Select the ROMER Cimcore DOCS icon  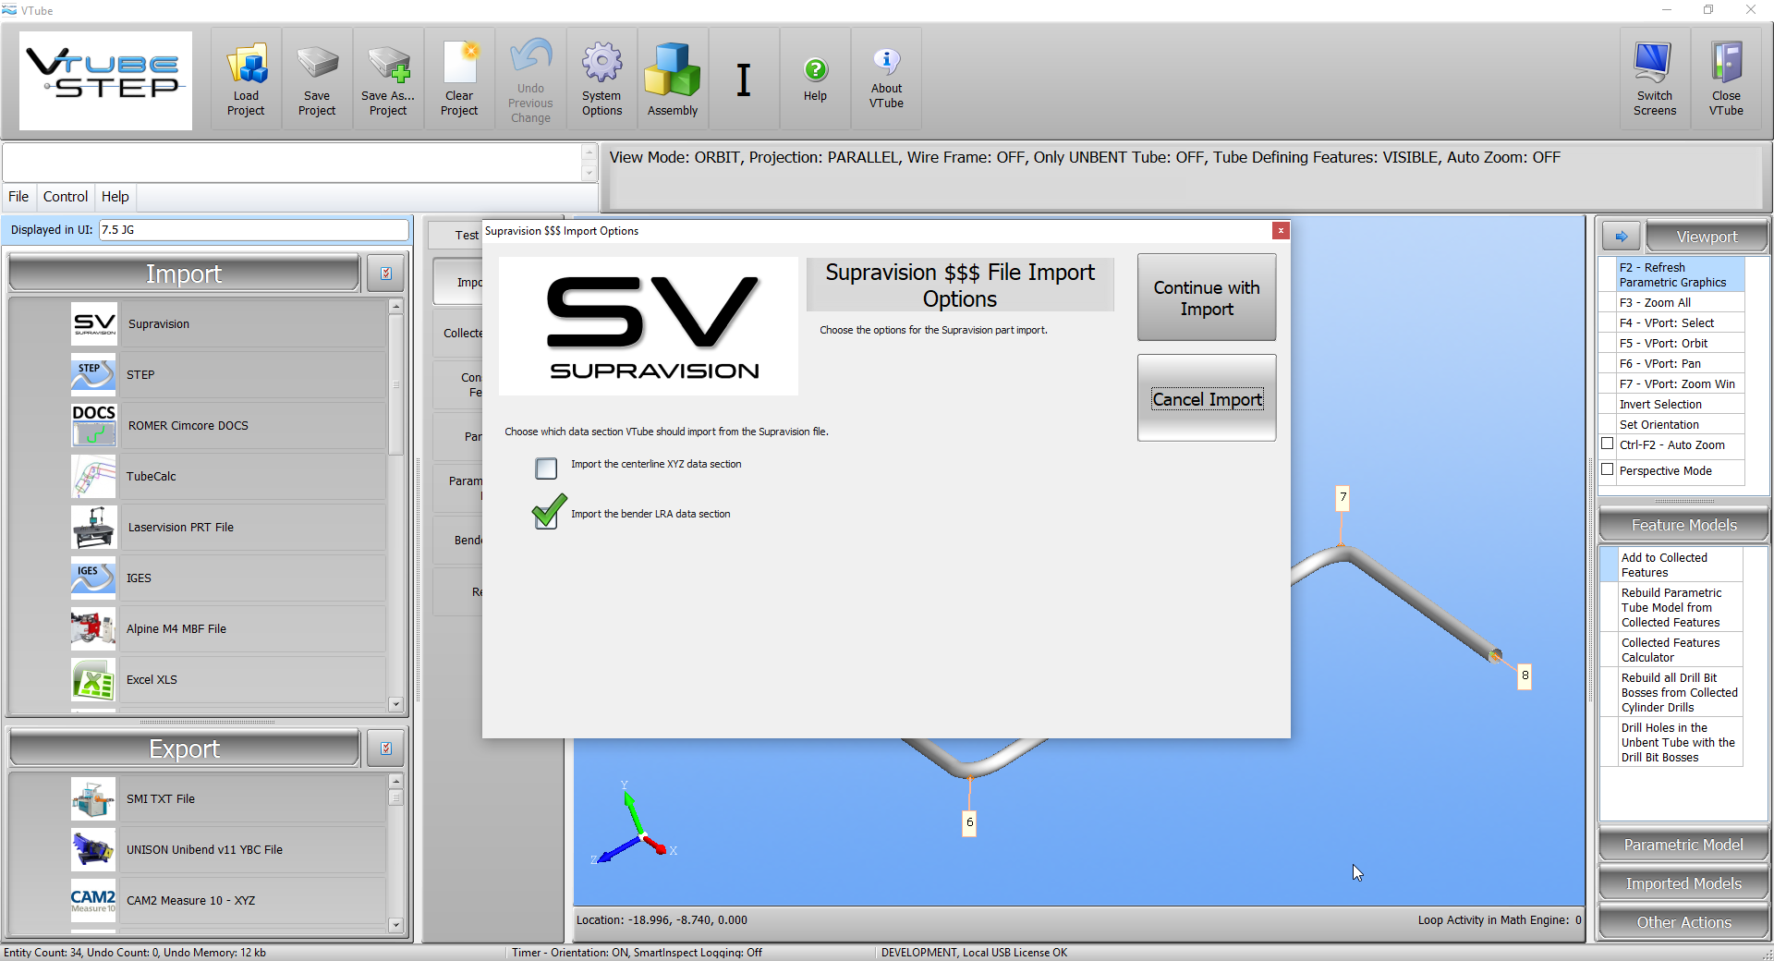[x=94, y=426]
